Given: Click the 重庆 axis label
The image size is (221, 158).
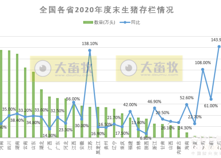Looking at the screenshot, I should (x=122, y=145).
